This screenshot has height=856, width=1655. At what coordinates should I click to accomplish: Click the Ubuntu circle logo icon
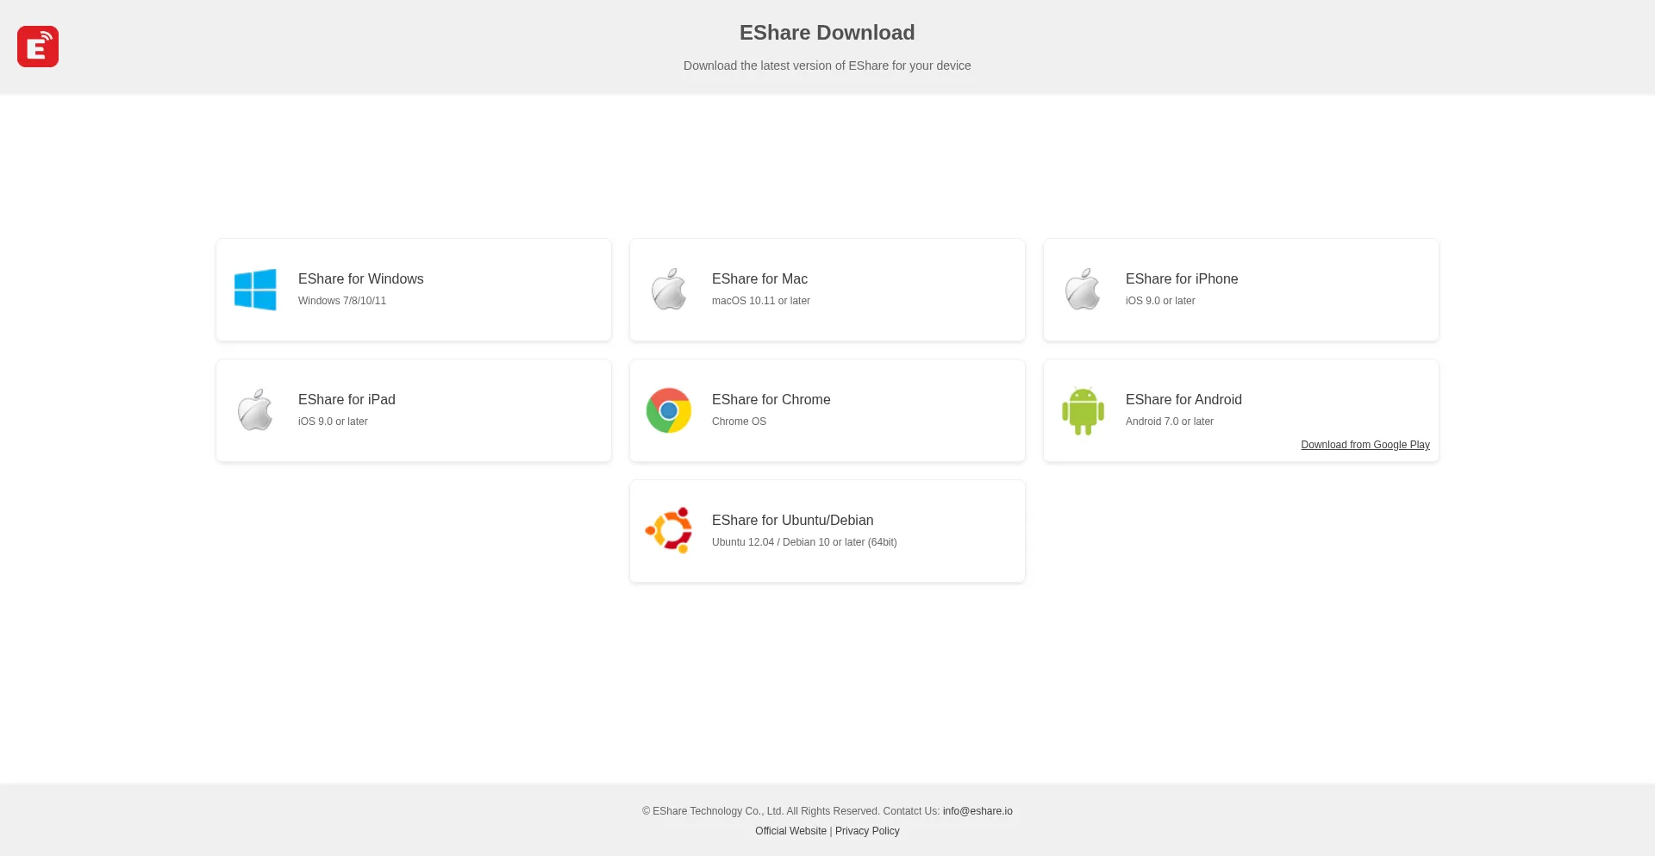[x=669, y=530]
